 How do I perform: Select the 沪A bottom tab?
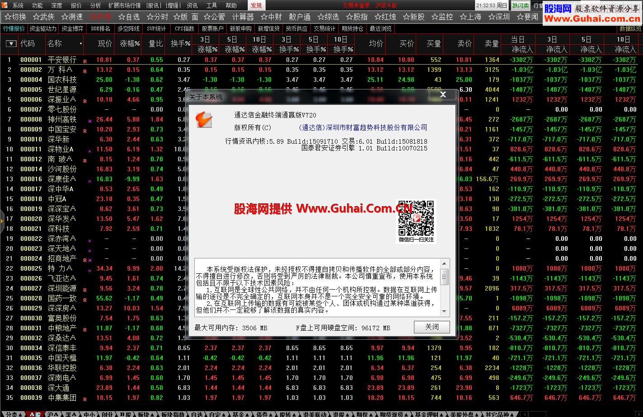coord(53,414)
